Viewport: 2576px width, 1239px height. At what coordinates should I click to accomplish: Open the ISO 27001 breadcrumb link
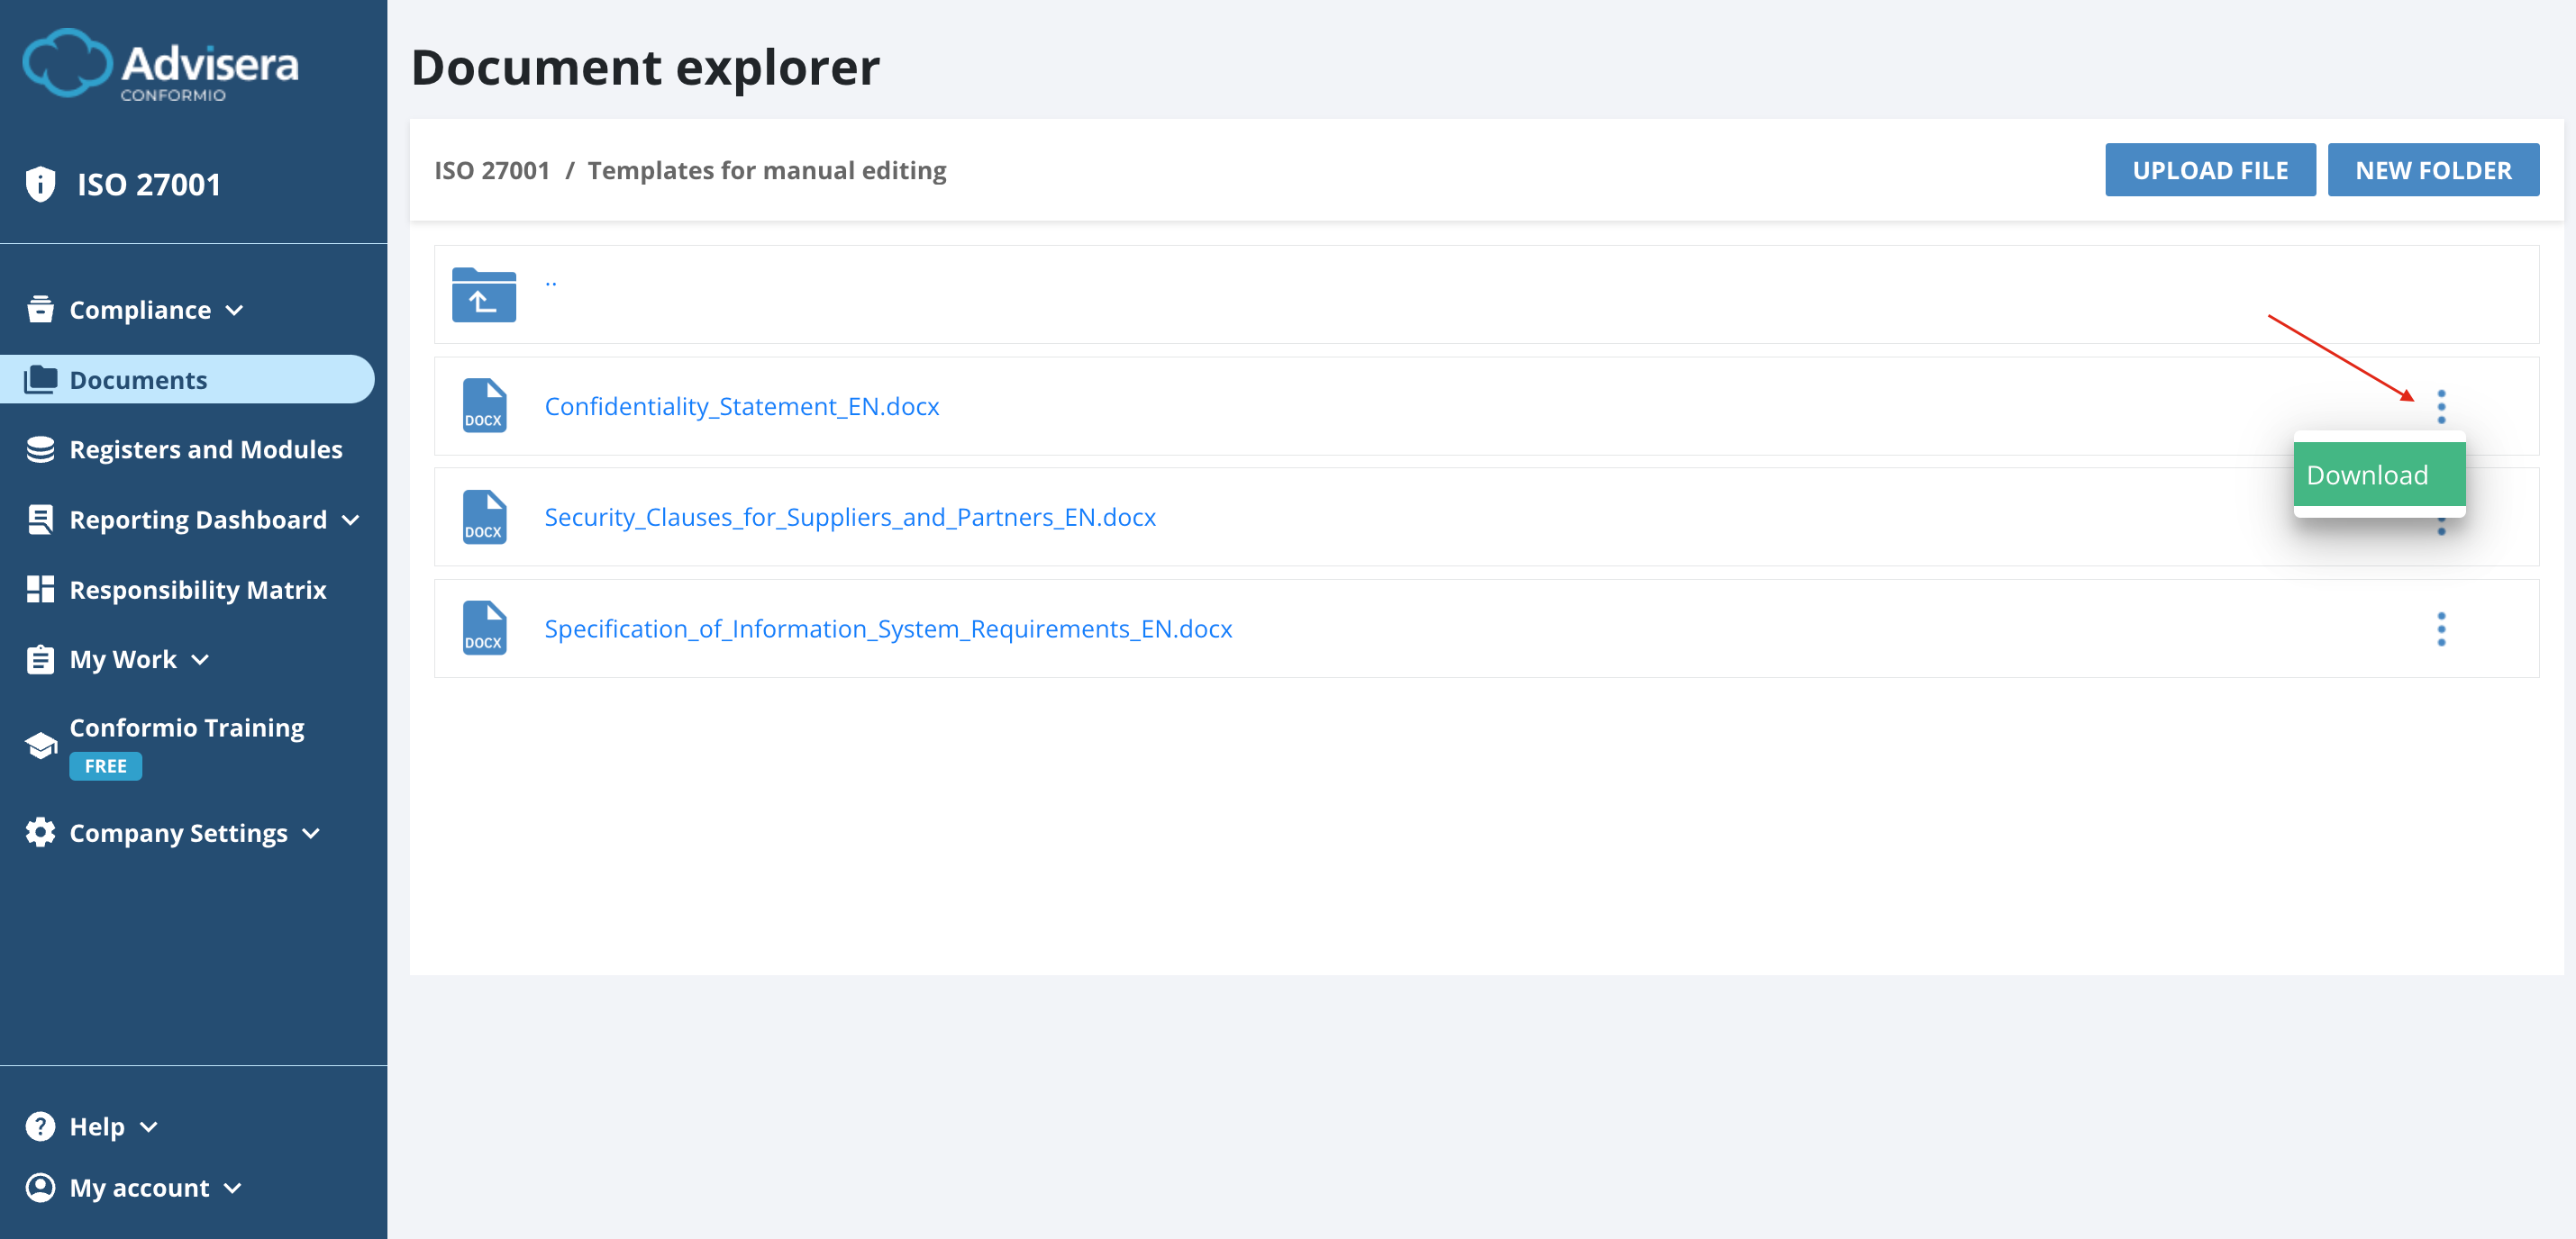pyautogui.click(x=492, y=171)
